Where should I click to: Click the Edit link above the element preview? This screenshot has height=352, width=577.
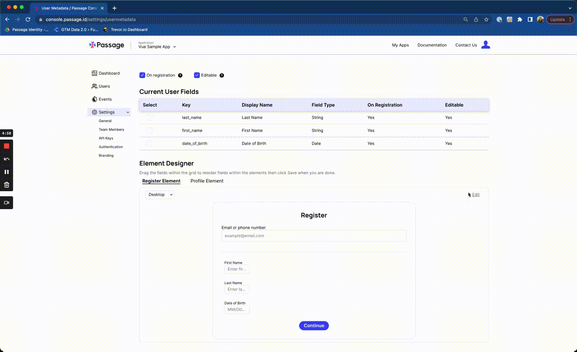pyautogui.click(x=476, y=194)
